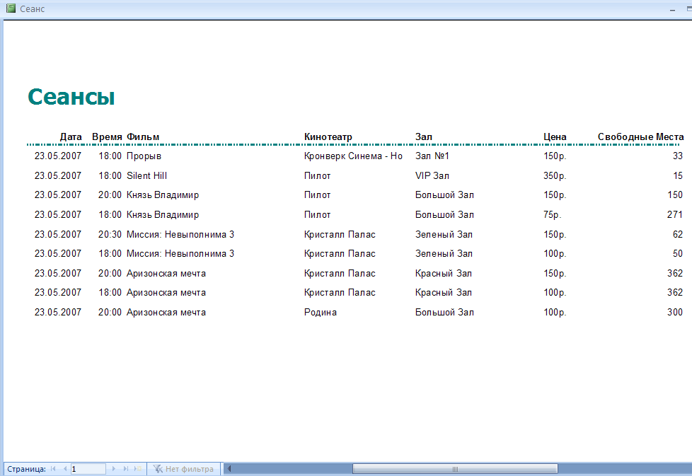Click the 'Кинотеатр' column header
This screenshot has width=692, height=476.
(328, 137)
